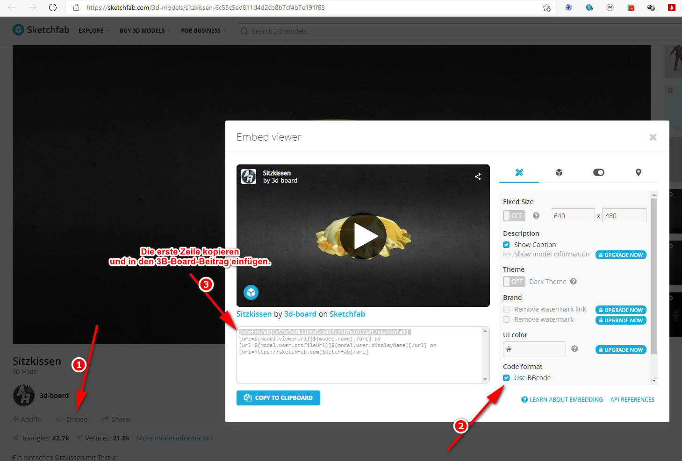Select the appearance settings tab icon
The height and width of the screenshot is (461, 682).
[x=519, y=172]
